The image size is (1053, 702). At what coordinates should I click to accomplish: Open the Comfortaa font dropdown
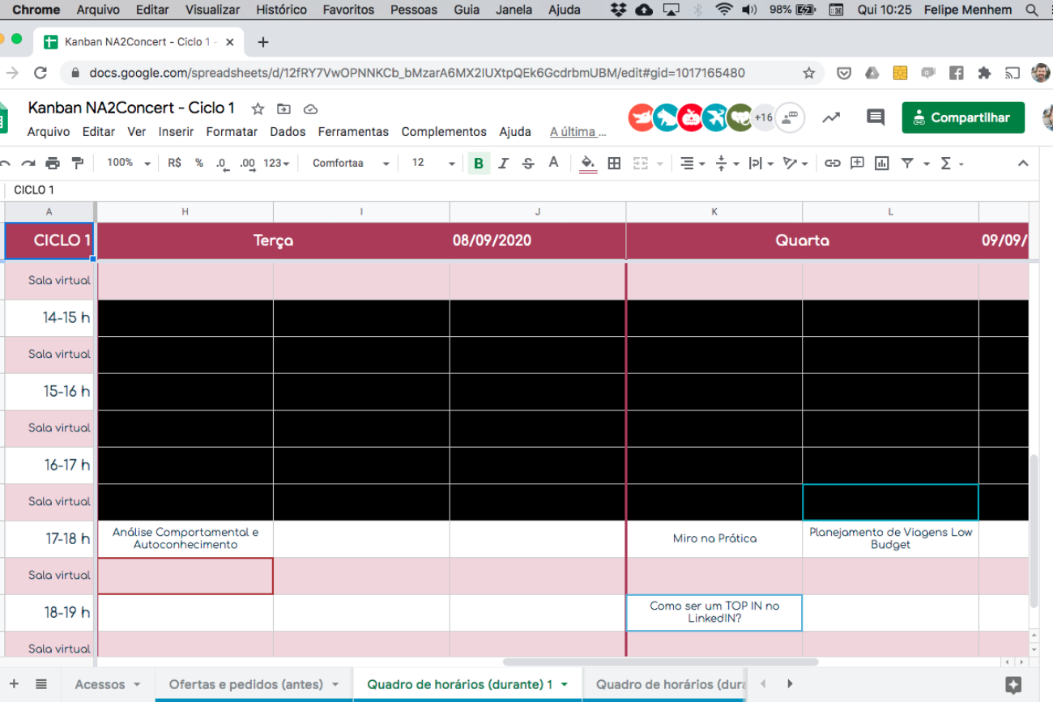[351, 164]
